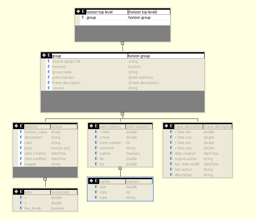Collapse marker child under point markers box

click(120, 168)
